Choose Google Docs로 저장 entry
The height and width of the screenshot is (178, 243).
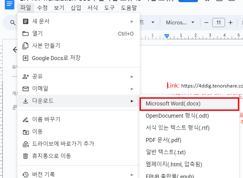tap(78, 58)
